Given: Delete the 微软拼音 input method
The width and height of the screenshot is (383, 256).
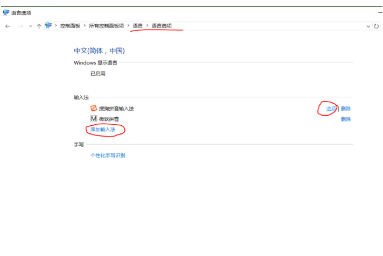Looking at the screenshot, I should (x=346, y=119).
